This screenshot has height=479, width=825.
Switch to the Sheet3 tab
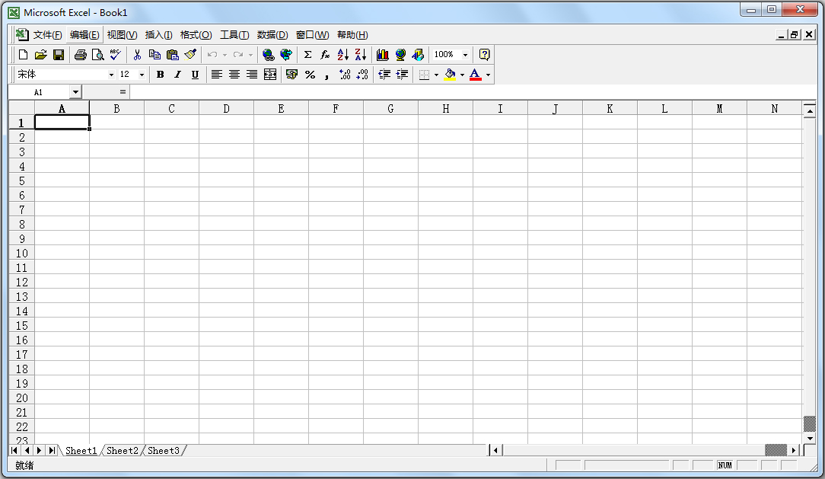pos(163,451)
